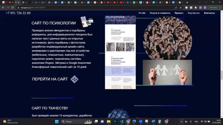
Task: Open the browser side panel icon
Action: pyautogui.click(x=200, y=8)
